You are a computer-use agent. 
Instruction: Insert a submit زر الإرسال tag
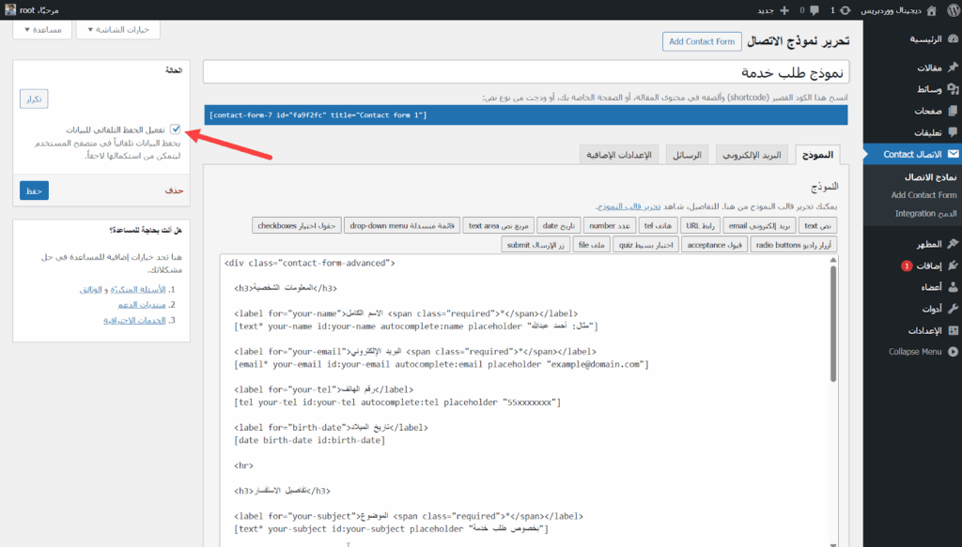click(535, 244)
